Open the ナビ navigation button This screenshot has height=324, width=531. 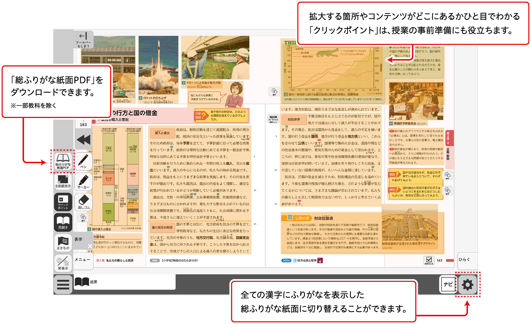pyautogui.click(x=448, y=284)
